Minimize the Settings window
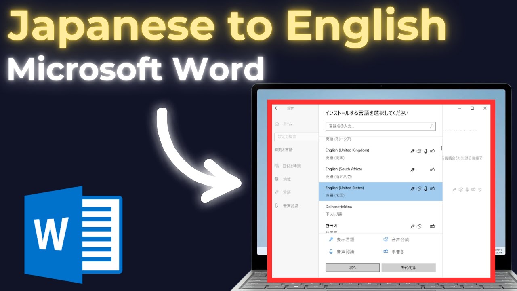517x291 pixels. pos(460,108)
